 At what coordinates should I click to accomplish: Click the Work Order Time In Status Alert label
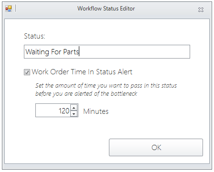coord(82,72)
